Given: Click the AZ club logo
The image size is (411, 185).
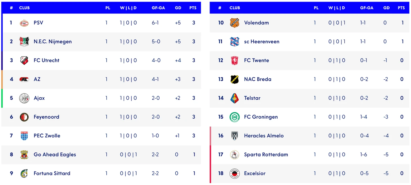Looking at the screenshot, I should (x=24, y=79).
